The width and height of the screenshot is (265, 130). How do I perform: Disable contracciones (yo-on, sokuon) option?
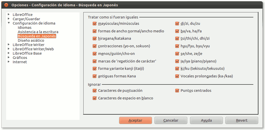95,46
